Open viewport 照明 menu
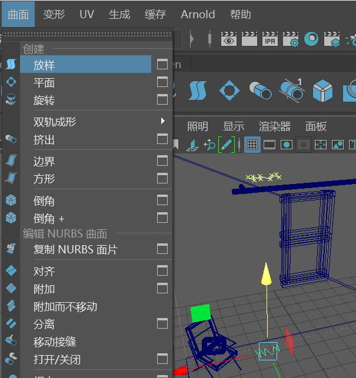 (x=198, y=126)
